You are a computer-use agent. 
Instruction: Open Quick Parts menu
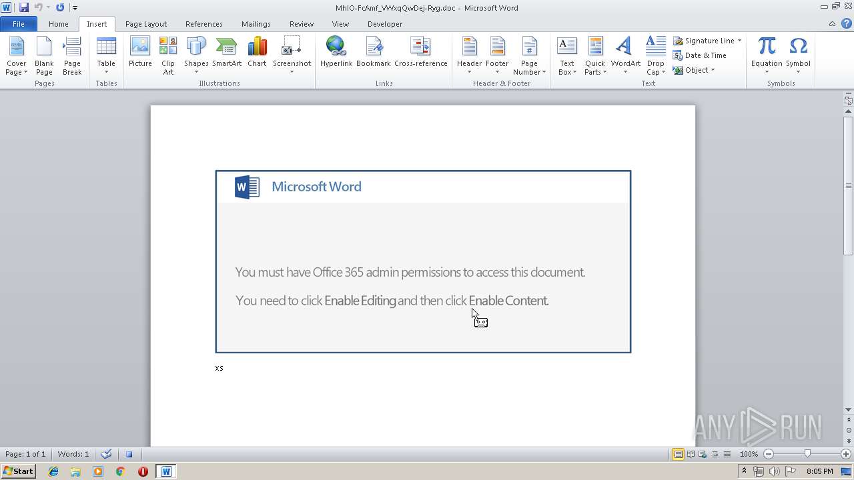(594, 57)
